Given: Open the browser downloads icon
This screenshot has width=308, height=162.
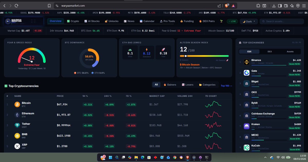Looking at the screenshot, I should click(274, 5).
